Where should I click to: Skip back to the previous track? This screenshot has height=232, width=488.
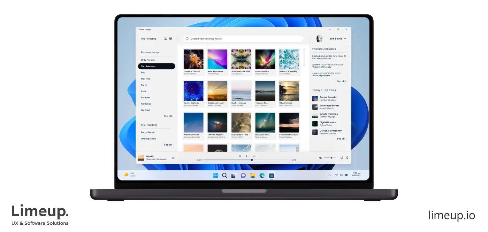coord(239,156)
